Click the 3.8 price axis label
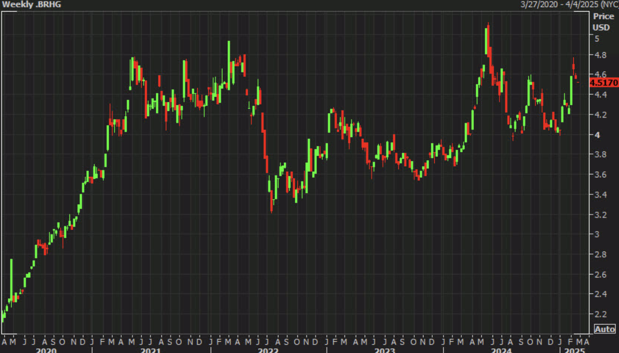 [x=600, y=154]
